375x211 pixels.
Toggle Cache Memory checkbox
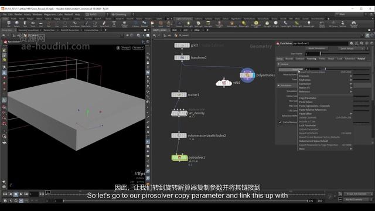tap(280, 122)
